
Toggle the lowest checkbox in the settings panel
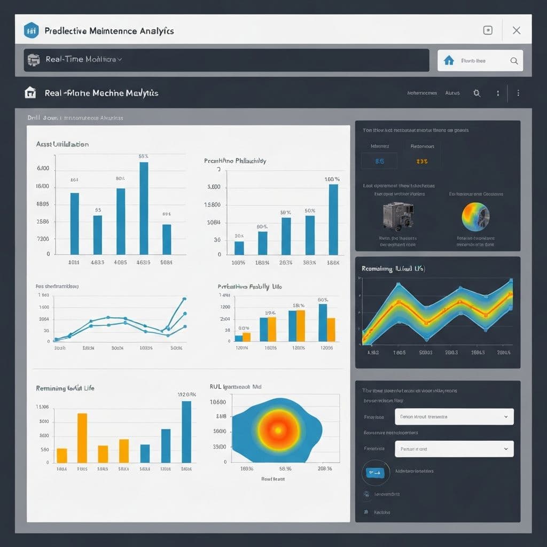[x=366, y=512]
